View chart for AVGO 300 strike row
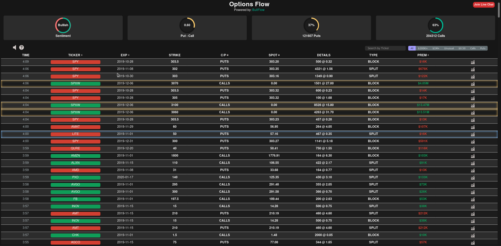 point(473,192)
